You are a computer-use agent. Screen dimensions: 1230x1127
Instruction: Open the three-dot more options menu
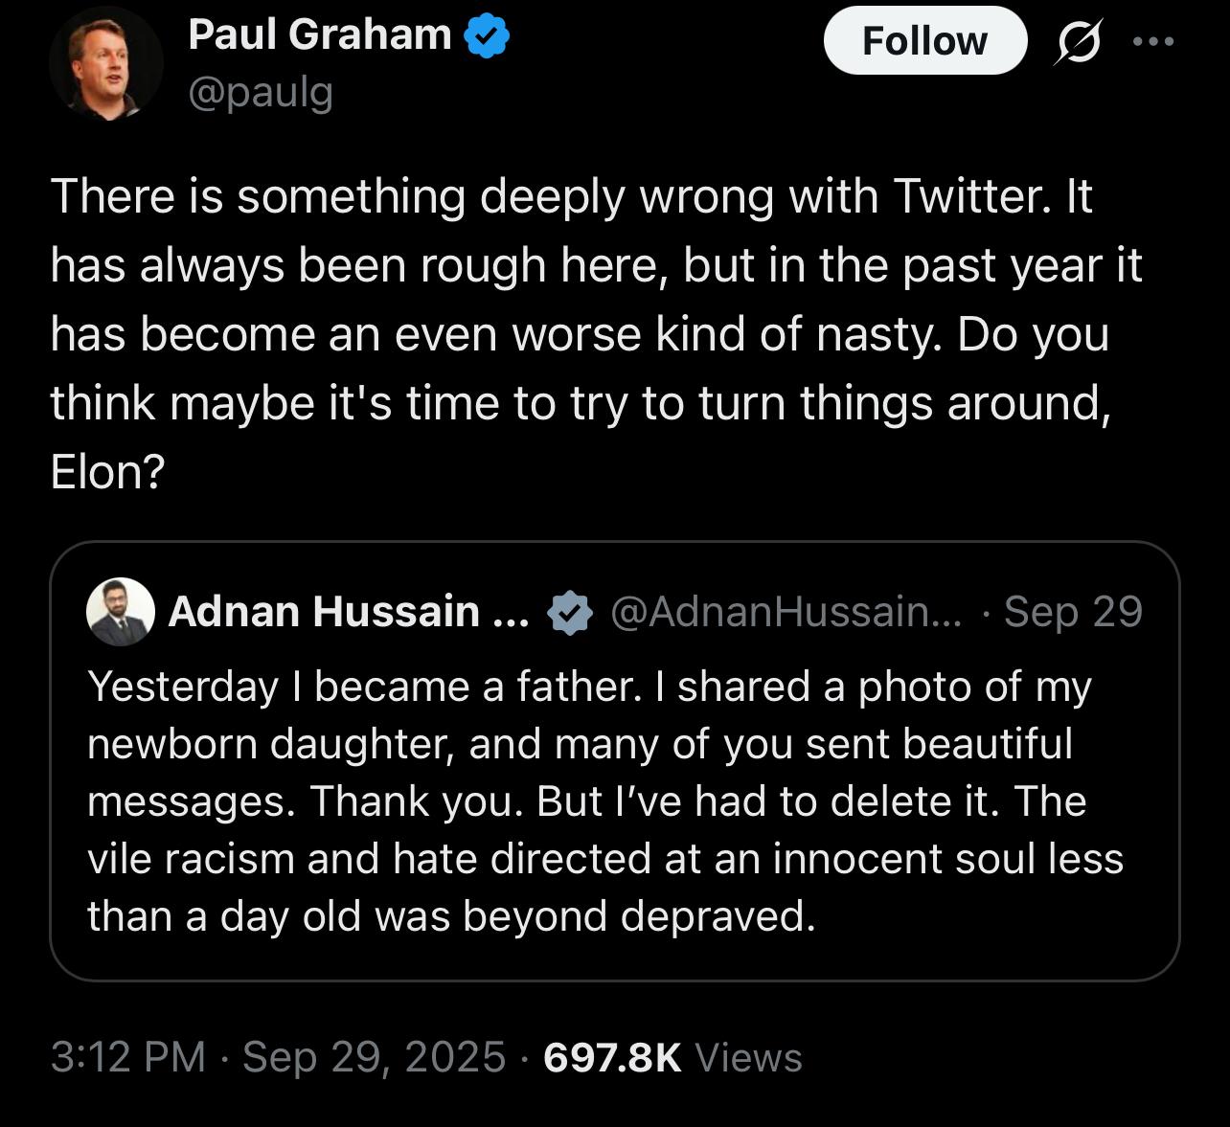(1152, 42)
